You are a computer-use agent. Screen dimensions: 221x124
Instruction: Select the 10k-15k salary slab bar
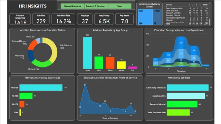coord(22,104)
